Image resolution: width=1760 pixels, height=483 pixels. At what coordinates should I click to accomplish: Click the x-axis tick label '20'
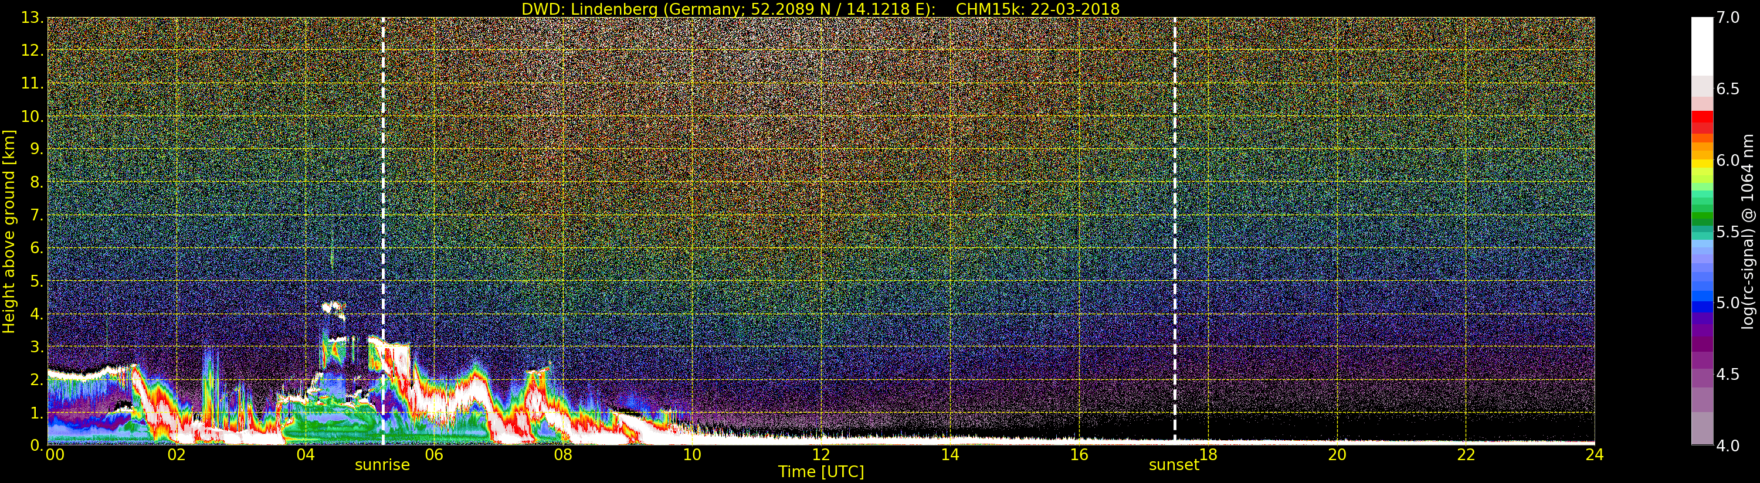(1337, 455)
